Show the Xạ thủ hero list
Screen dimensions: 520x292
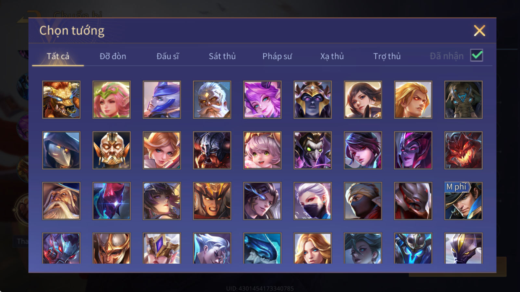point(332,56)
